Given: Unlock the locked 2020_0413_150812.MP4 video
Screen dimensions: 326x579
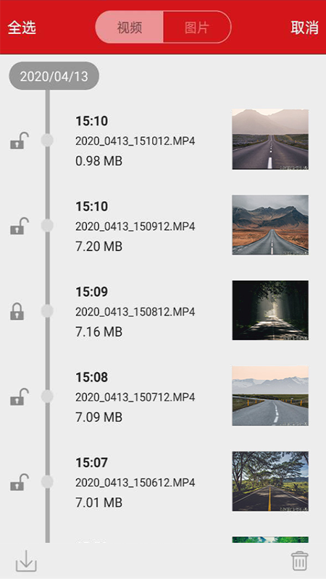Looking at the screenshot, I should point(17,311).
